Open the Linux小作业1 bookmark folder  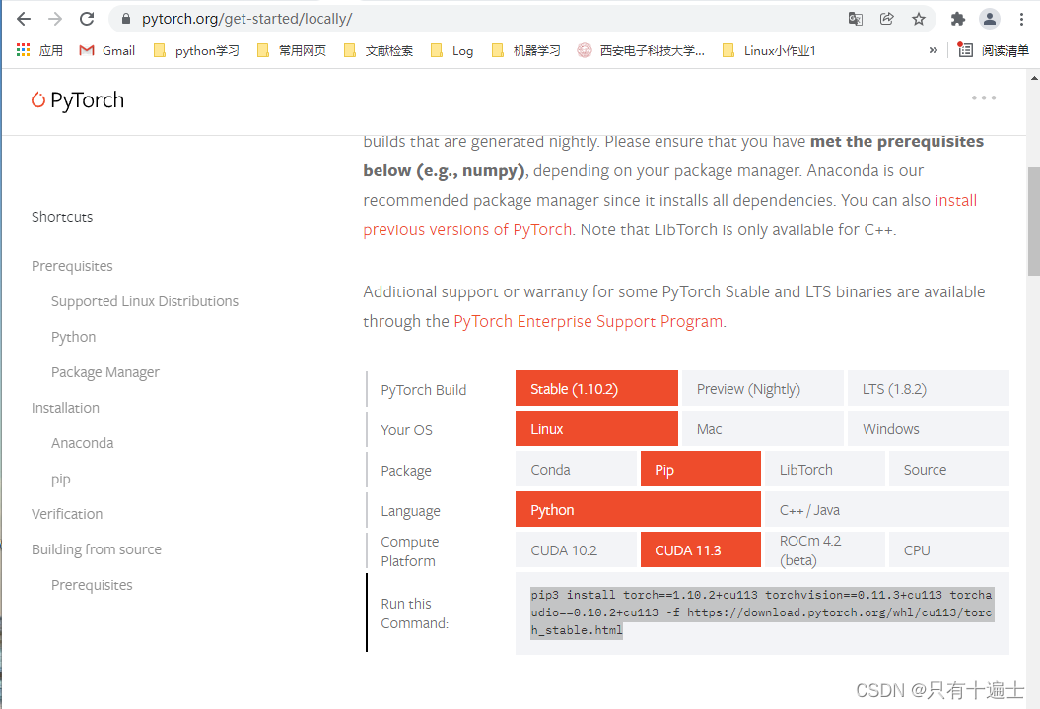click(769, 50)
